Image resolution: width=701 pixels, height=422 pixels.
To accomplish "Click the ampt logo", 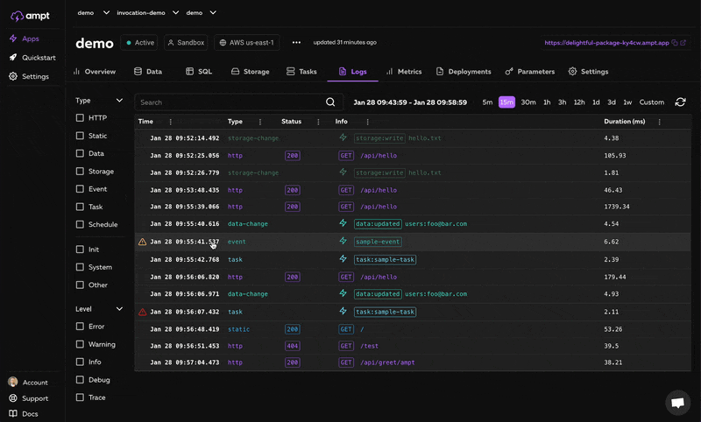I will 32,15.
